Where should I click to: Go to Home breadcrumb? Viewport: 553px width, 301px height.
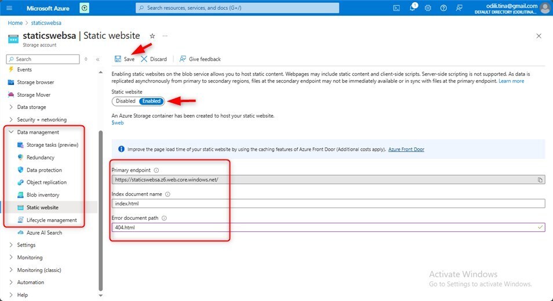coord(15,23)
